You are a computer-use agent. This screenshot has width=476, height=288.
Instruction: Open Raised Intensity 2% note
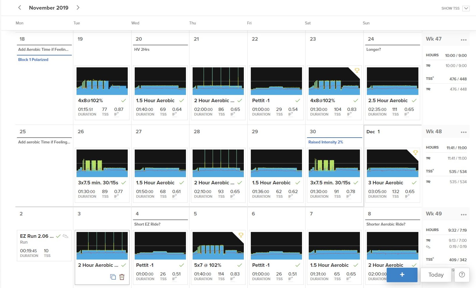(326, 142)
